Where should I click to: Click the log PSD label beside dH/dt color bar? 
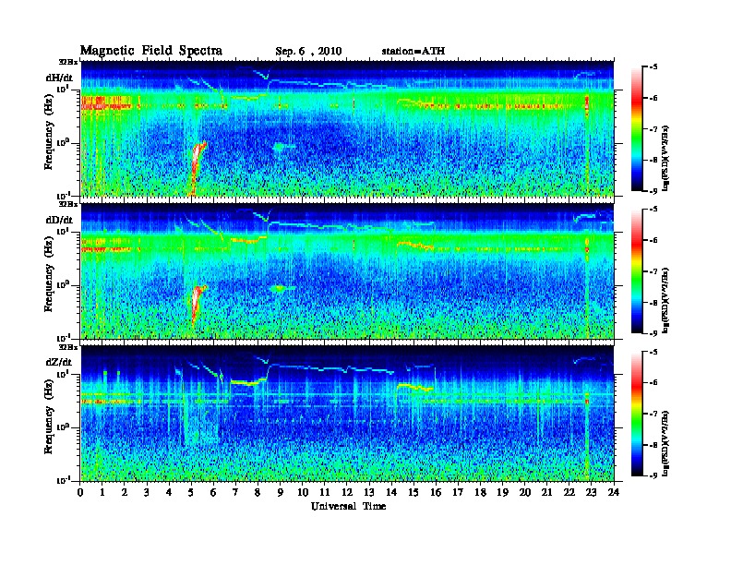(x=665, y=158)
